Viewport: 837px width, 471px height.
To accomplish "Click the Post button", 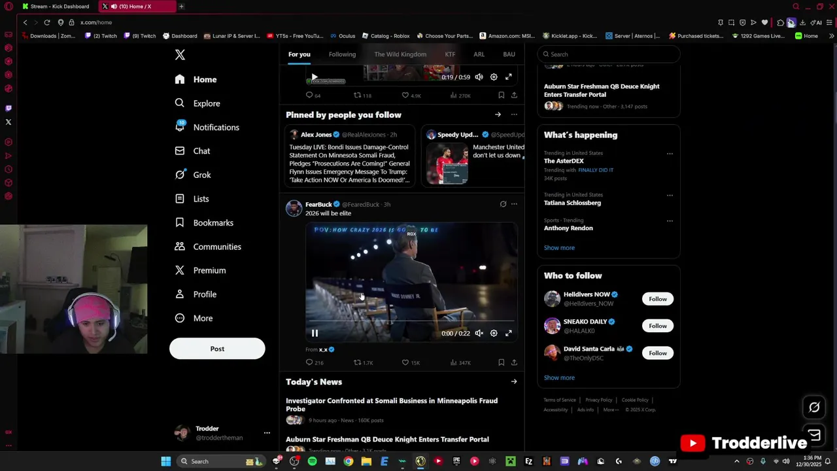I will pyautogui.click(x=217, y=349).
